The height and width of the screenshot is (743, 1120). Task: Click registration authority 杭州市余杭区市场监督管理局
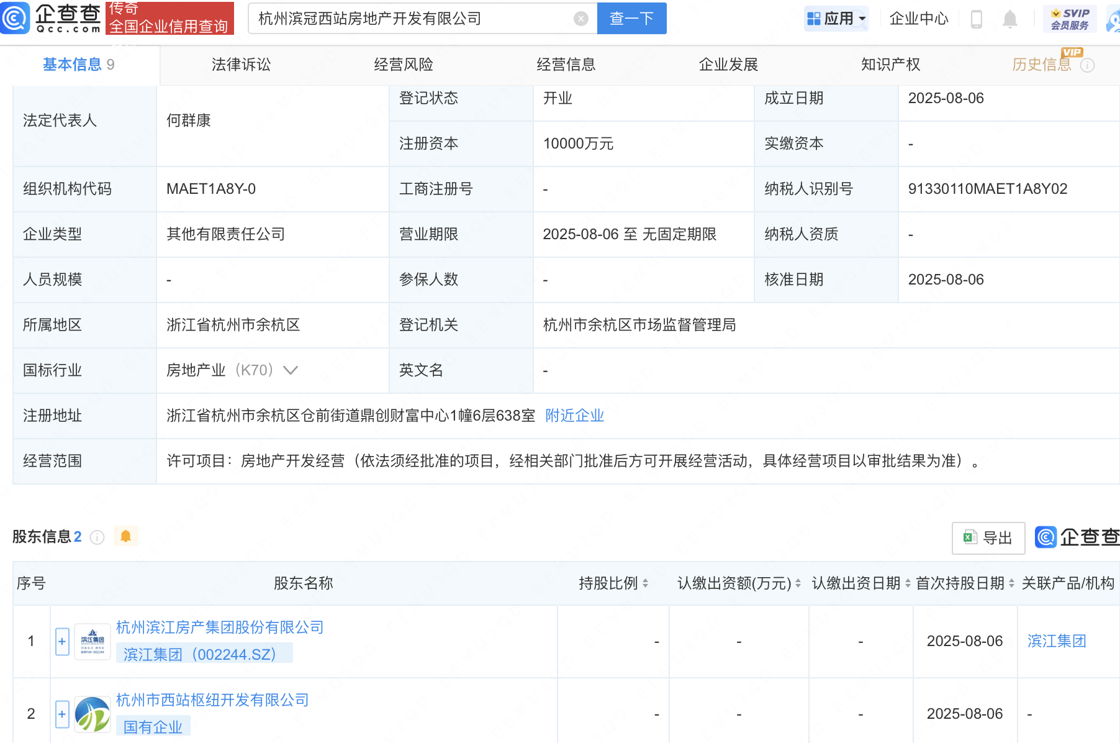click(x=639, y=325)
